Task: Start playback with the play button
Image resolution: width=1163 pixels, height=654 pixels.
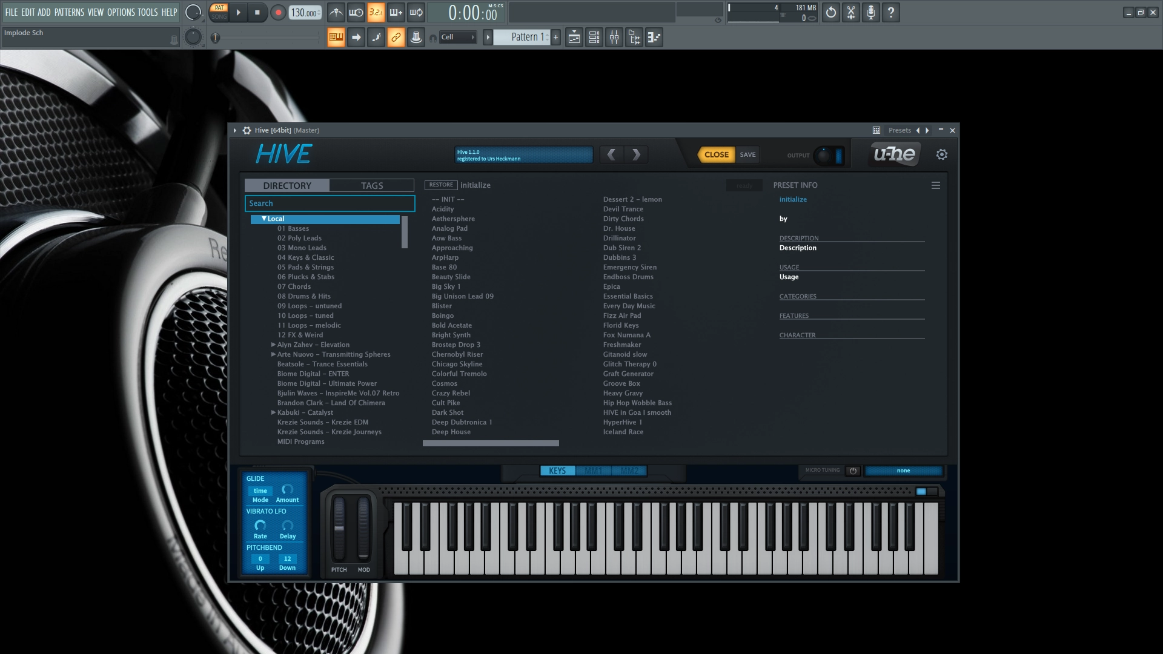Action: (238, 12)
